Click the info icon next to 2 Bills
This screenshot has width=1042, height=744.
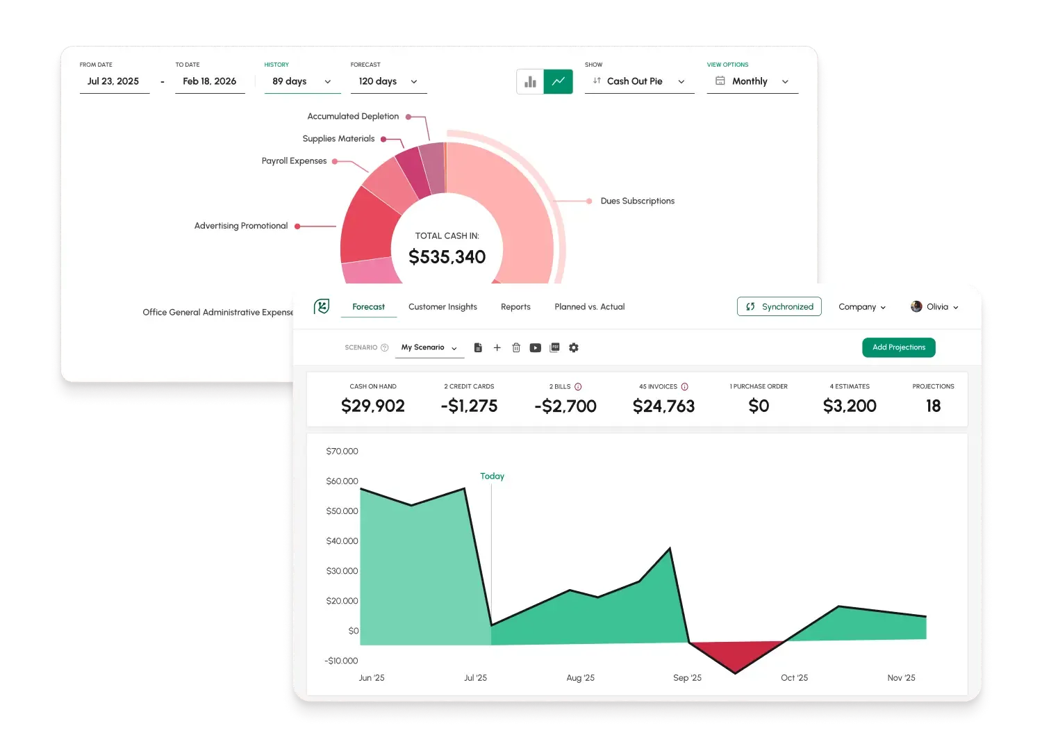(x=578, y=387)
